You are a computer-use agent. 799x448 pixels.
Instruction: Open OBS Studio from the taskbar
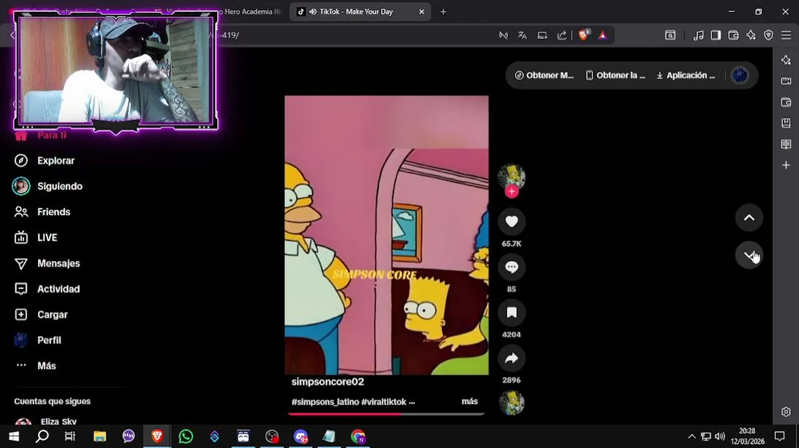coord(272,436)
